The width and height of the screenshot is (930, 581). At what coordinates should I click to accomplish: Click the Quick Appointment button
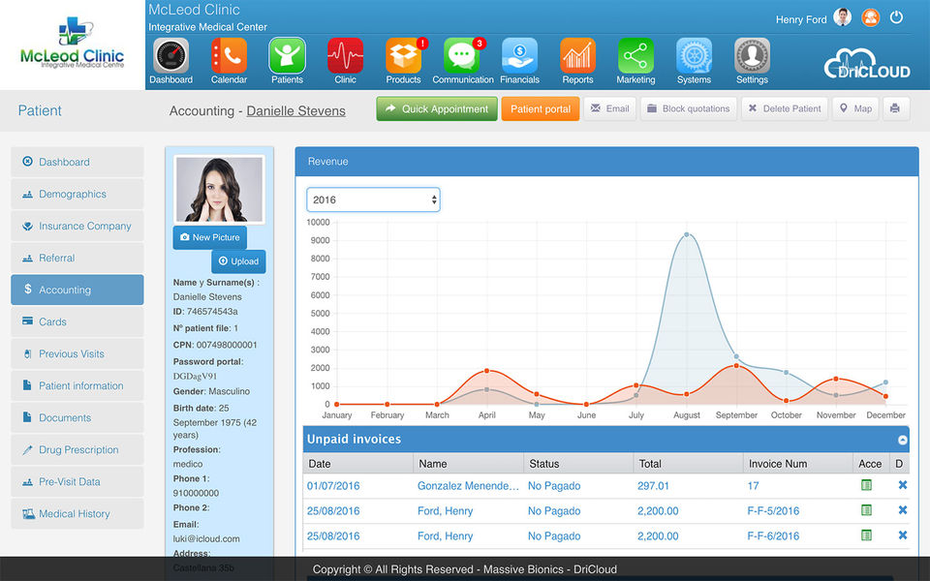(x=437, y=109)
